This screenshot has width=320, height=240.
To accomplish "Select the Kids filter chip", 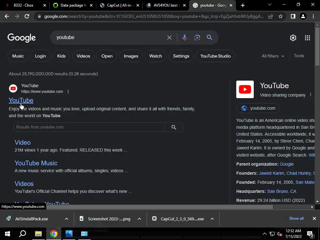I will pos(61,56).
